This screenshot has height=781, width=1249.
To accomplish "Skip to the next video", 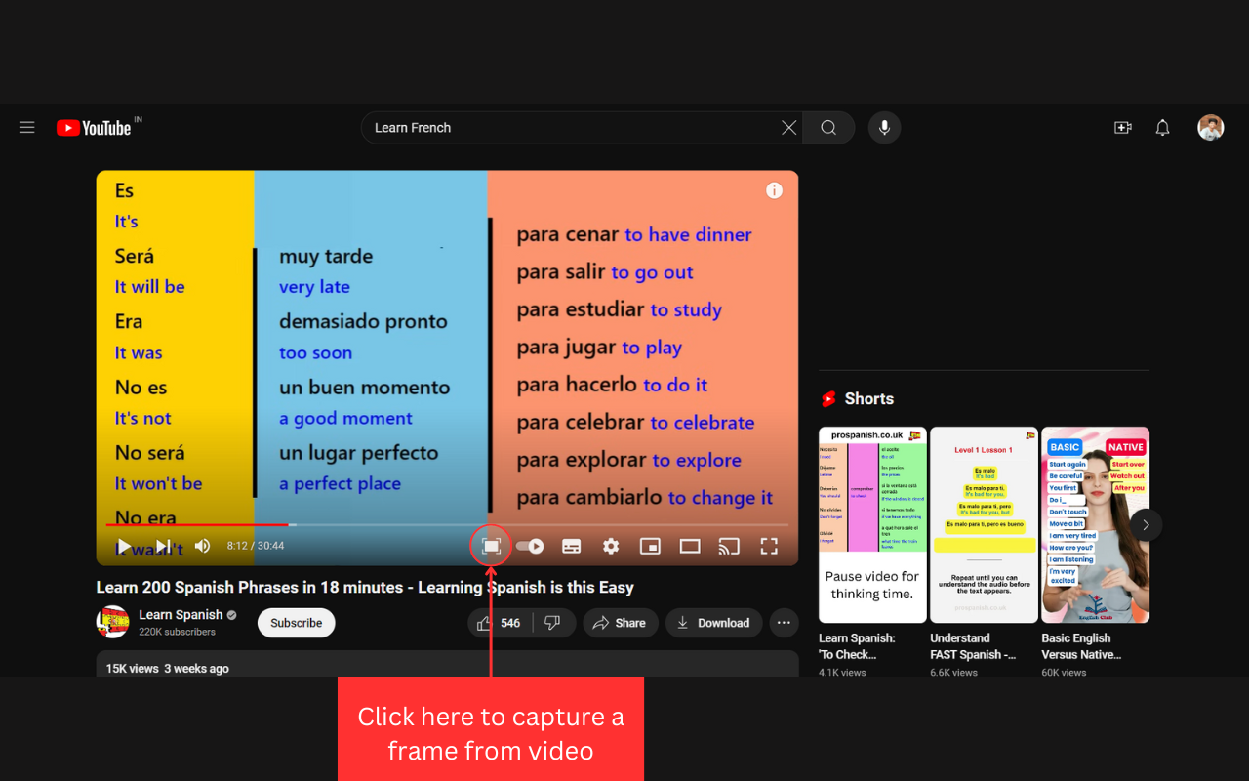I will click(x=161, y=545).
